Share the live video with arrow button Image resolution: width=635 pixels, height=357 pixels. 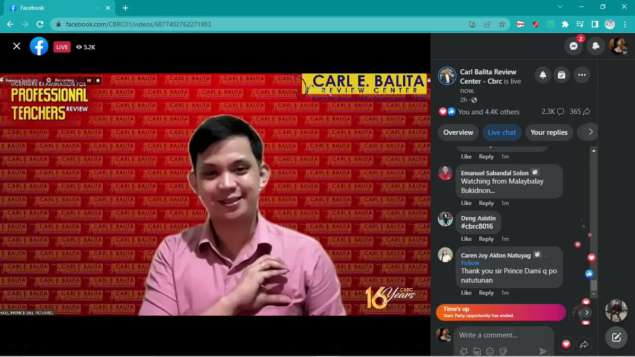(x=584, y=344)
